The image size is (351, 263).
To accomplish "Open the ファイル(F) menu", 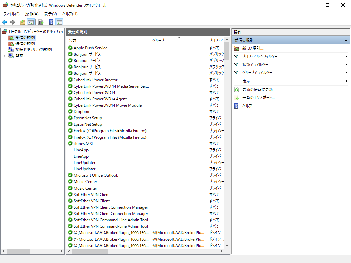I will [x=12, y=14].
